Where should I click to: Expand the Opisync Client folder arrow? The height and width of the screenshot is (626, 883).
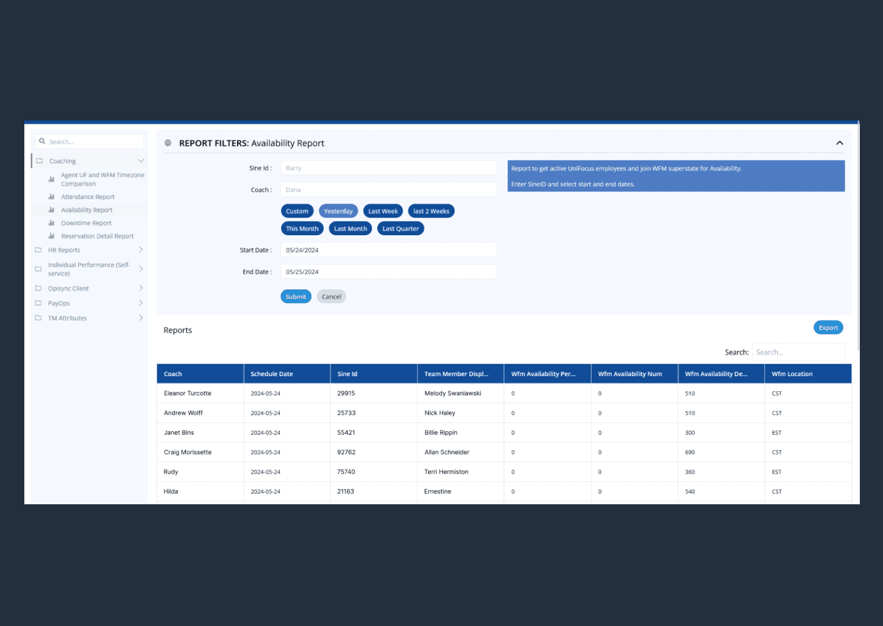pos(141,288)
